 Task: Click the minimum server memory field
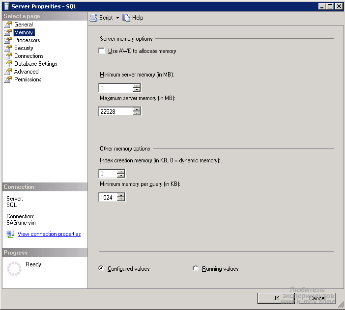[116, 88]
